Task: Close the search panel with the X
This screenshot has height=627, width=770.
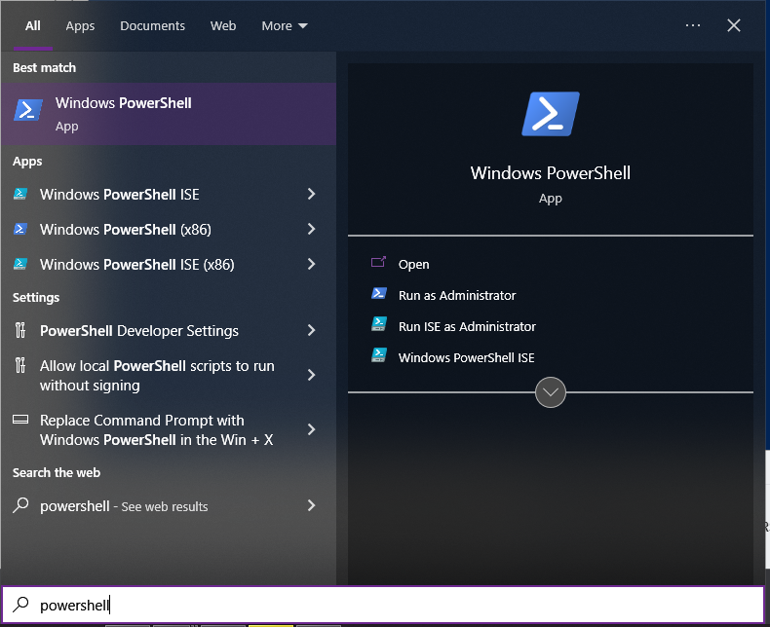Action: tap(734, 25)
